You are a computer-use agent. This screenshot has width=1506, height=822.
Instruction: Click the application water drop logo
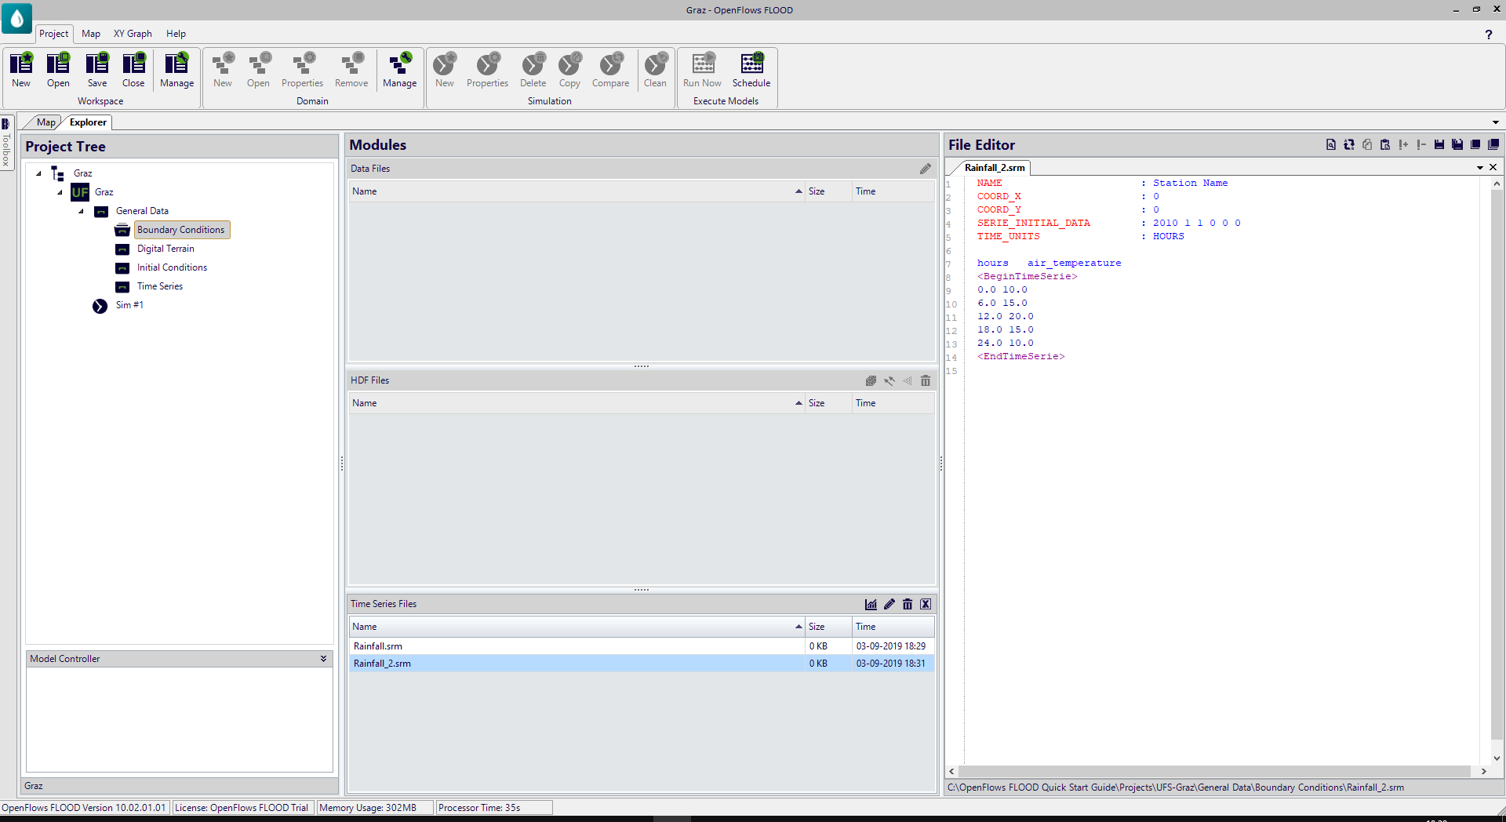[16, 18]
